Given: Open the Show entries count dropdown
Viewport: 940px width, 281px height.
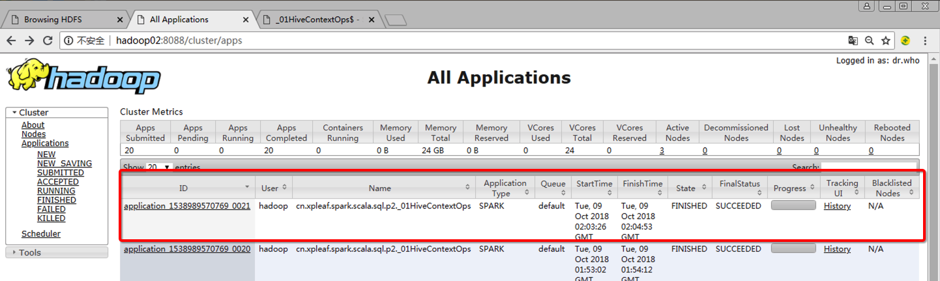Looking at the screenshot, I should click(159, 168).
